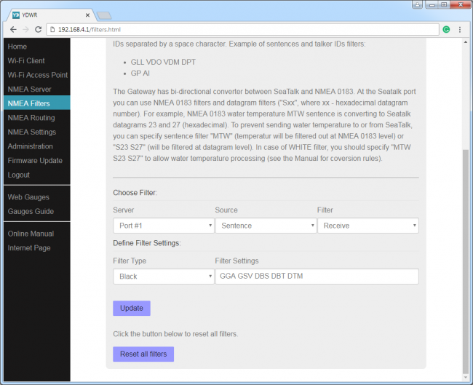Screen dimensions: 473x385
Task: Click the browser reload icon
Action: pyautogui.click(x=38, y=29)
